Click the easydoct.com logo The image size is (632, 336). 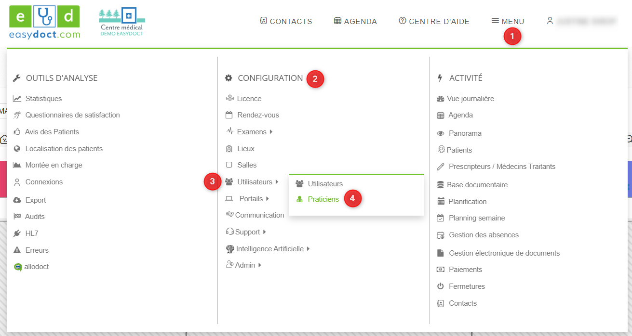click(44, 23)
